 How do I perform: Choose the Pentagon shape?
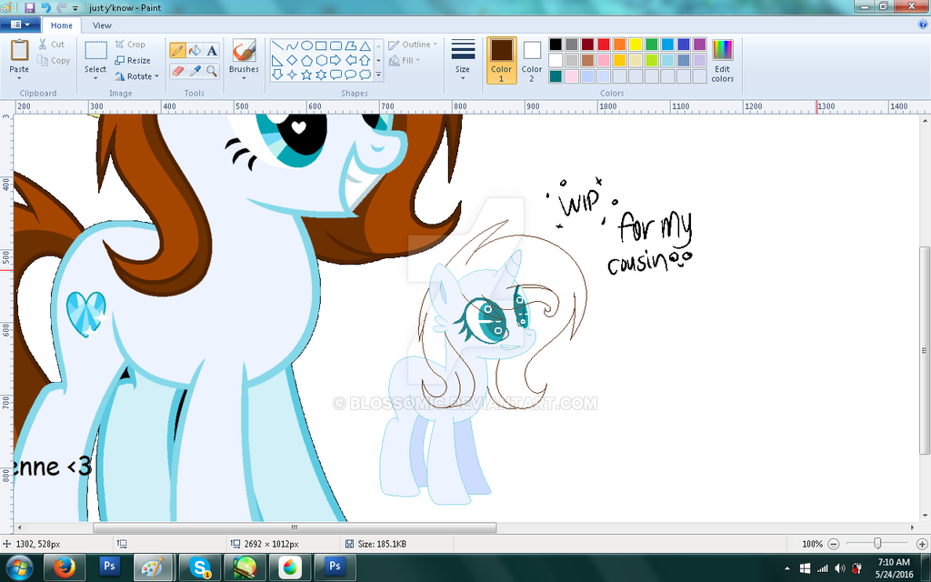tap(306, 61)
